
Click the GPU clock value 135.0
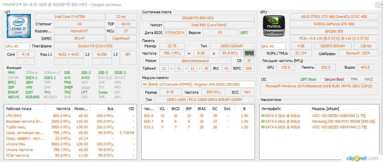coord(285,67)
